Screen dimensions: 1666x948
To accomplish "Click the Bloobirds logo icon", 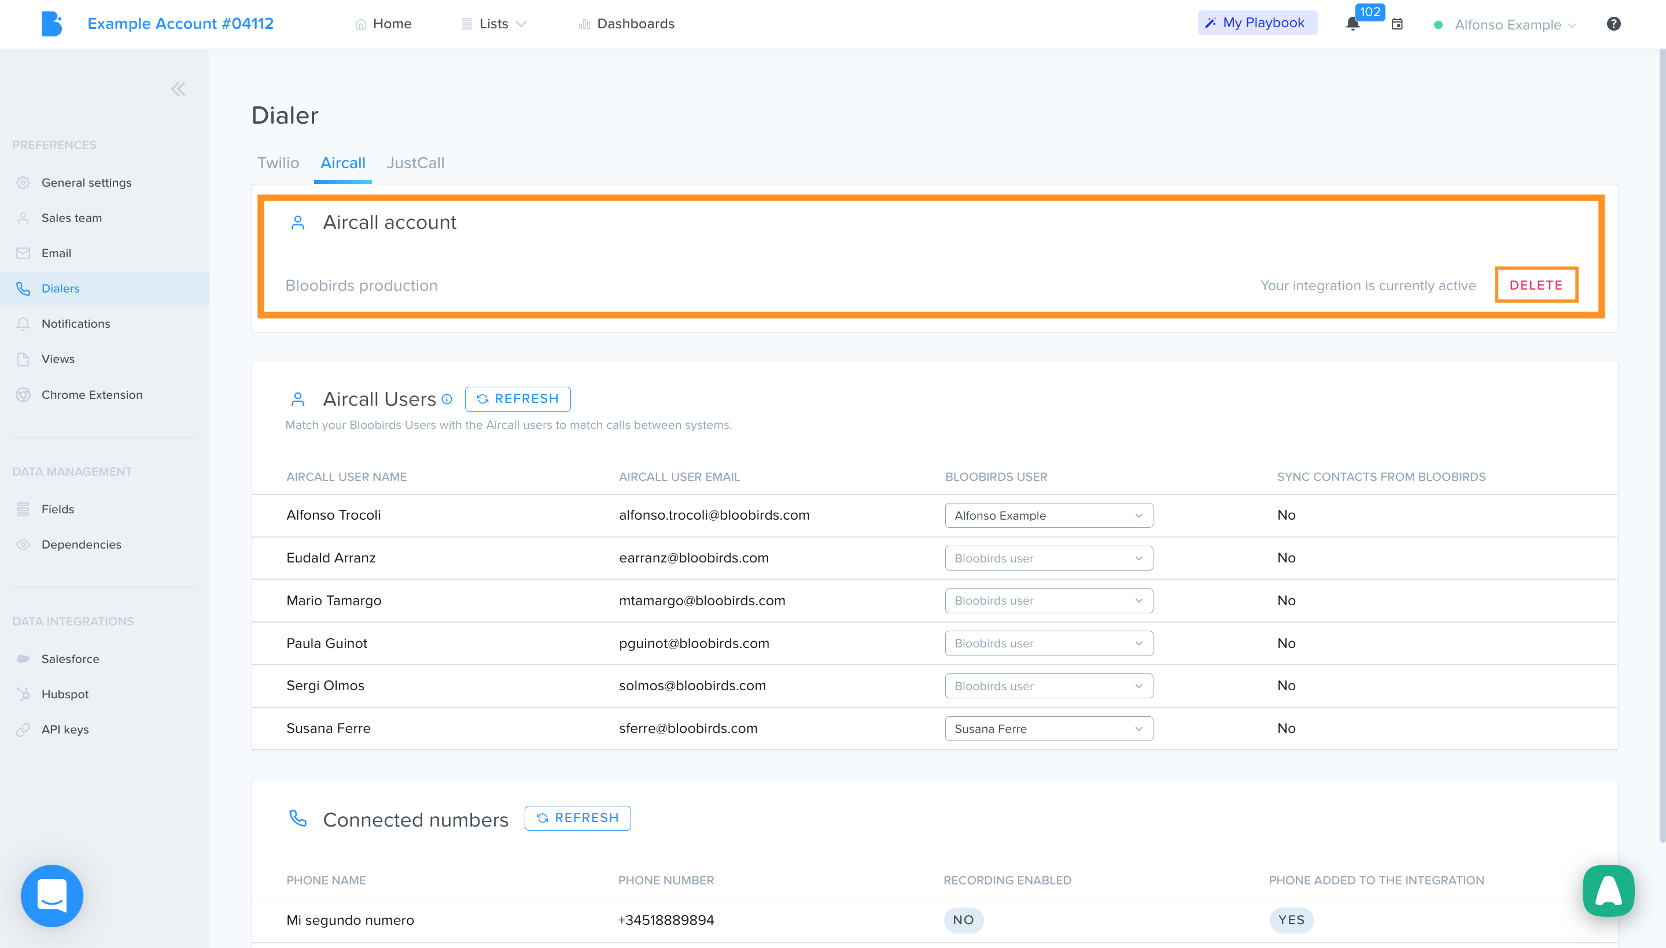I will click(x=51, y=24).
